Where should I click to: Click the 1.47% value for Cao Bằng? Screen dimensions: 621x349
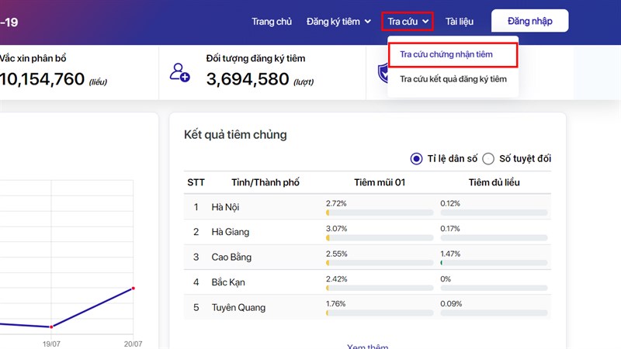tap(450, 254)
